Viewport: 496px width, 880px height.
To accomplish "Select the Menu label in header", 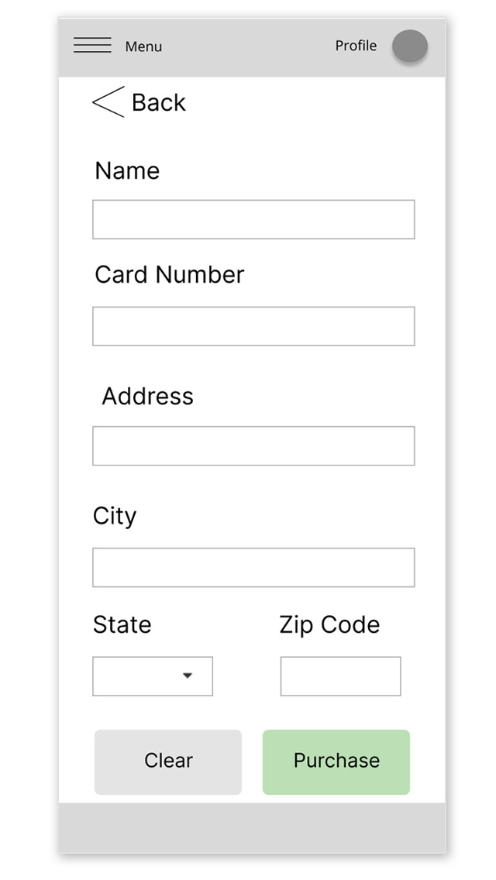I will (x=143, y=47).
